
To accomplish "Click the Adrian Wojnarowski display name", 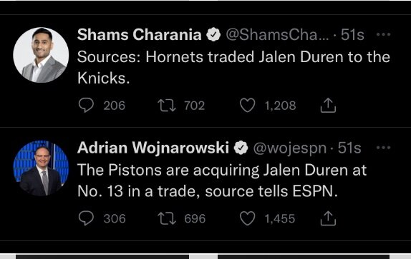I will [x=153, y=148].
